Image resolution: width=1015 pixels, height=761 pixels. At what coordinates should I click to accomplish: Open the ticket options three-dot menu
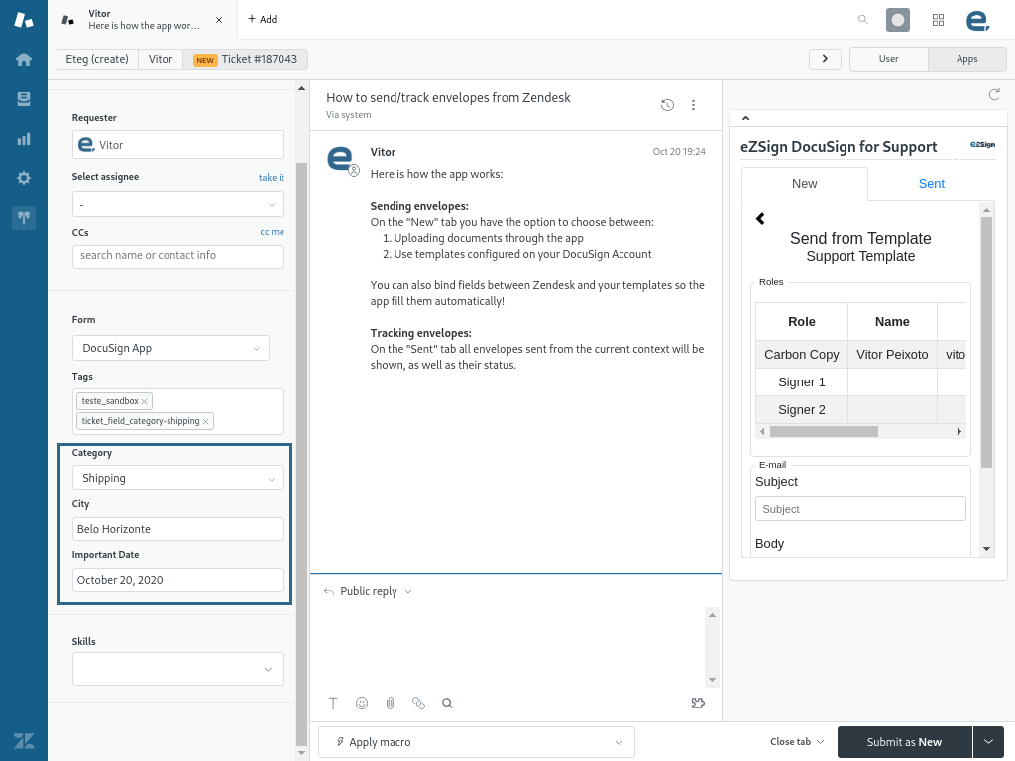[693, 105]
